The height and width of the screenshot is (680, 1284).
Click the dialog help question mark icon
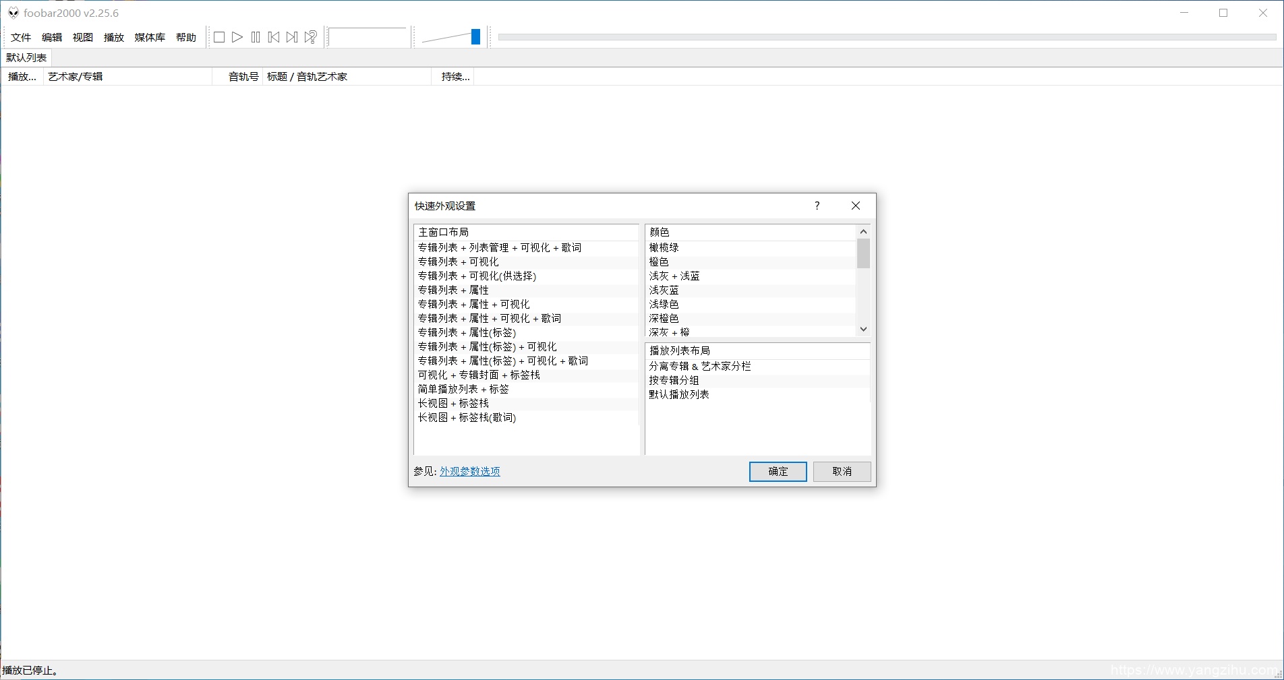point(816,206)
